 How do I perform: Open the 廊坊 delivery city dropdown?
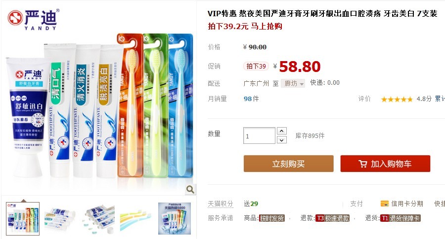(293, 83)
